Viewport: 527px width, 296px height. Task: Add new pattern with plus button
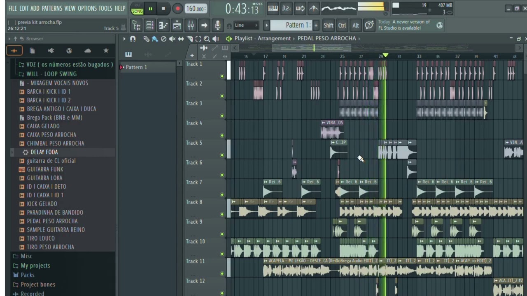coord(316,25)
